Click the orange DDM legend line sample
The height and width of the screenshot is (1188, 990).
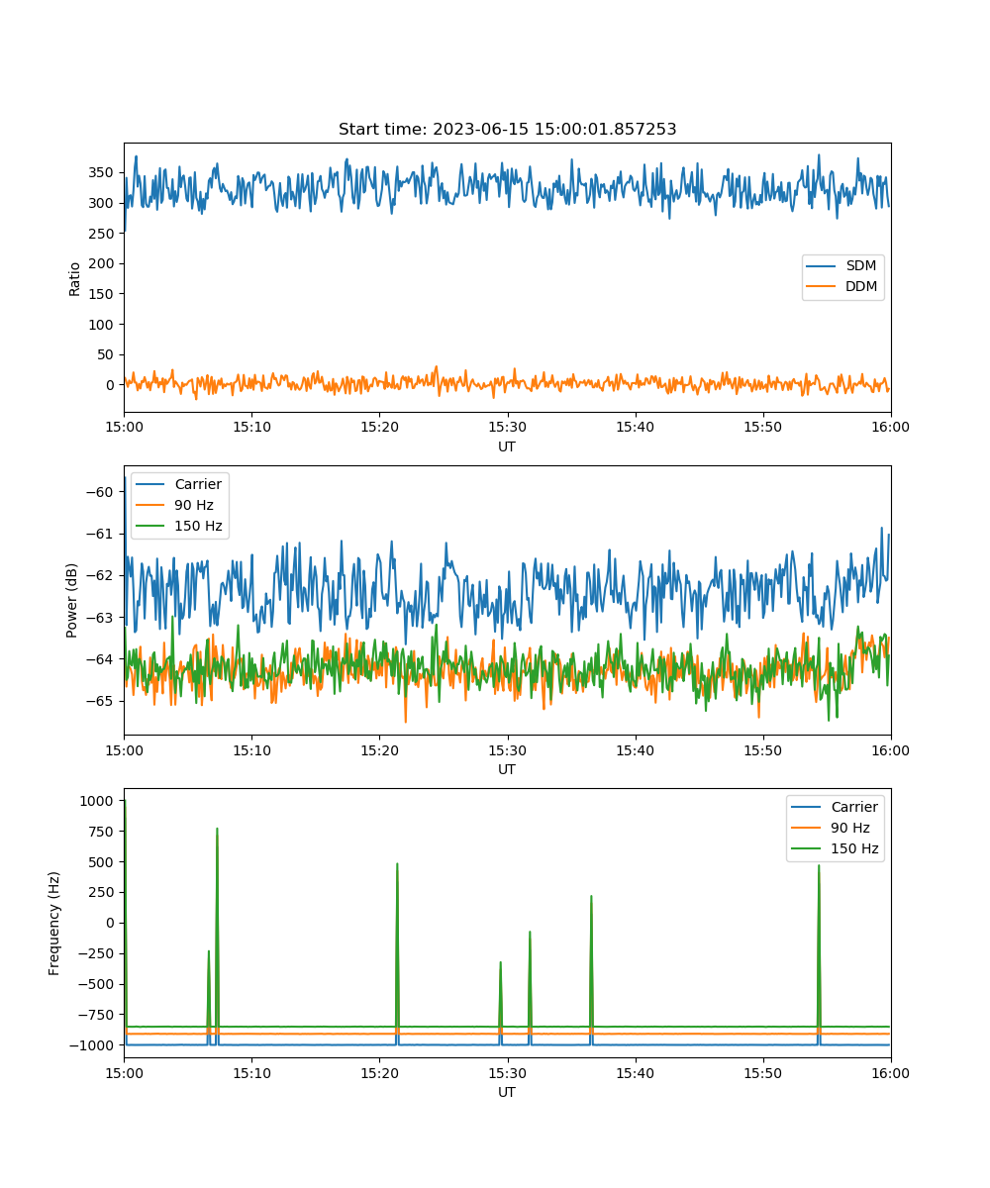coord(822,287)
